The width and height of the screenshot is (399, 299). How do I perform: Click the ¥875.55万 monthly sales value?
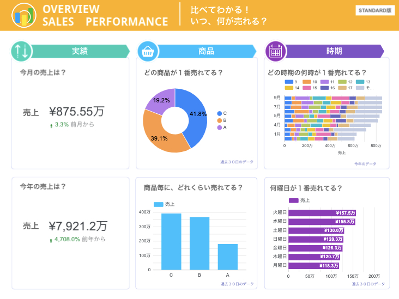pyautogui.click(x=77, y=112)
